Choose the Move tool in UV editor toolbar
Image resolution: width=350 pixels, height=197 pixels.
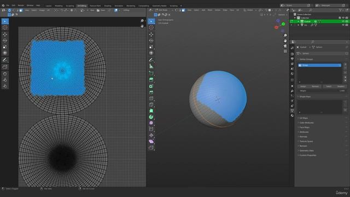pos(5,34)
